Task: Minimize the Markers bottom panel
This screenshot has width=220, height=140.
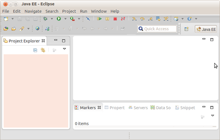Action: (204, 107)
